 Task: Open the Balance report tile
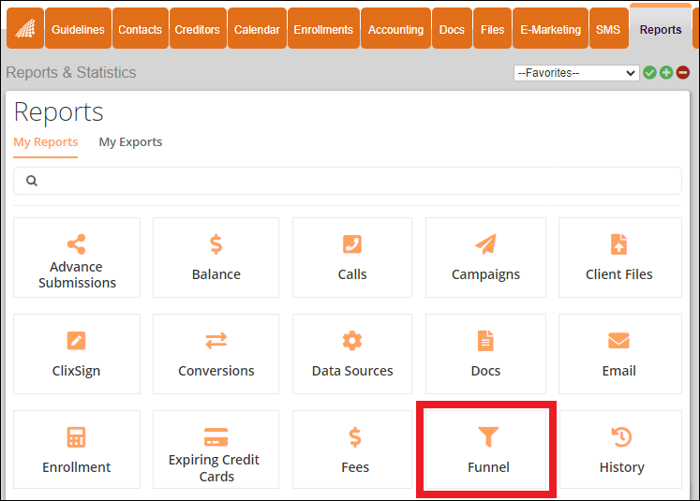click(216, 258)
